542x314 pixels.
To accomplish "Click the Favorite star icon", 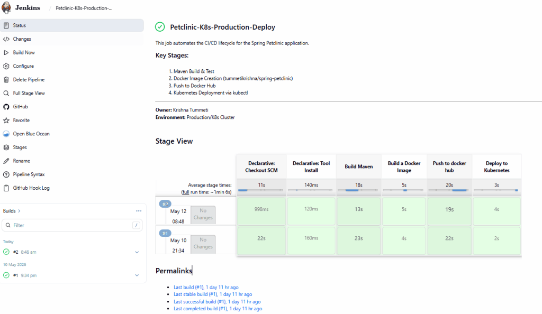I will coord(6,120).
